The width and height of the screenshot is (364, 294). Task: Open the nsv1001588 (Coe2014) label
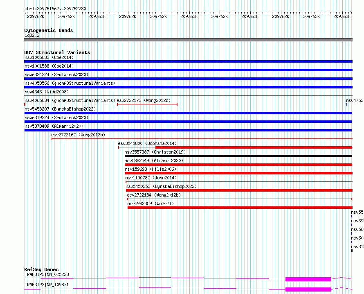coord(49,66)
